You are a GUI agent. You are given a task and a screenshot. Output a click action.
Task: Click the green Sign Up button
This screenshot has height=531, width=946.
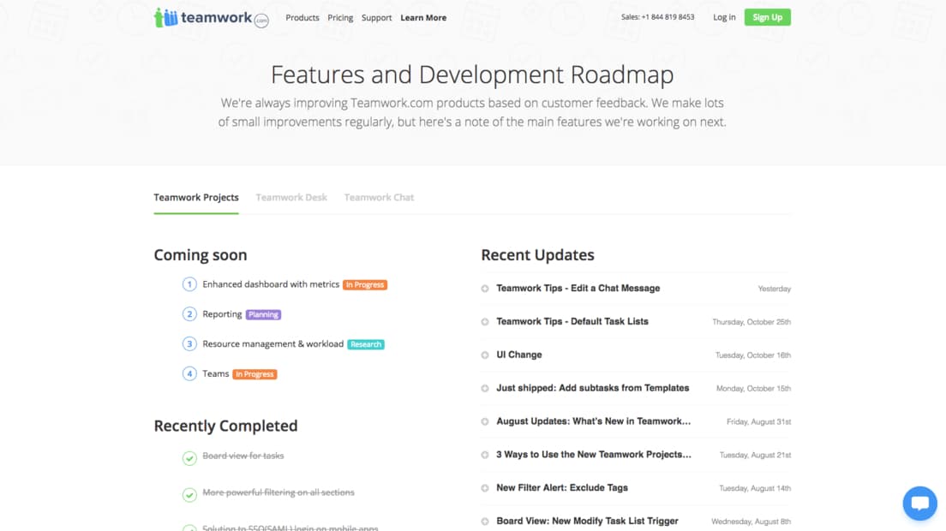coord(768,17)
